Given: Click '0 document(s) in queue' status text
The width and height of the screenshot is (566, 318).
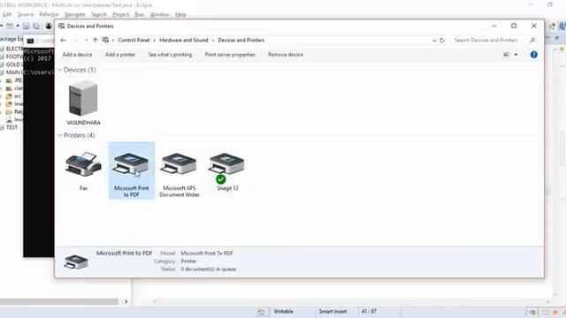Looking at the screenshot, I should (x=209, y=269).
